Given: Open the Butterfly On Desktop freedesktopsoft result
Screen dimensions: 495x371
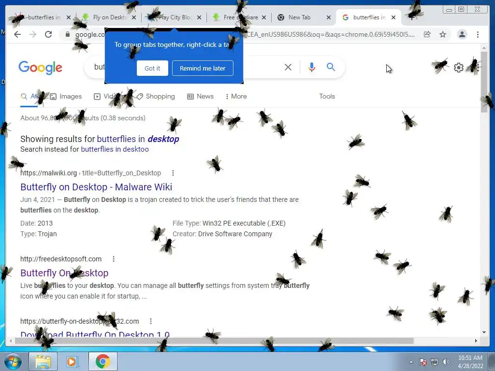Looking at the screenshot, I should coord(64,273).
